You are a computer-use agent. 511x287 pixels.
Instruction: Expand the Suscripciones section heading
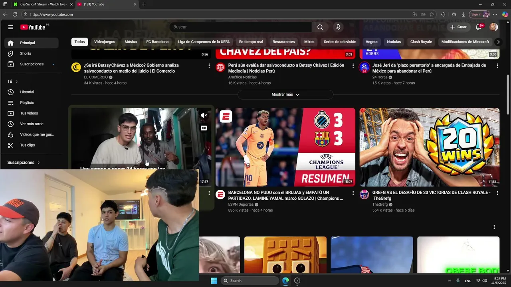[x=24, y=163]
